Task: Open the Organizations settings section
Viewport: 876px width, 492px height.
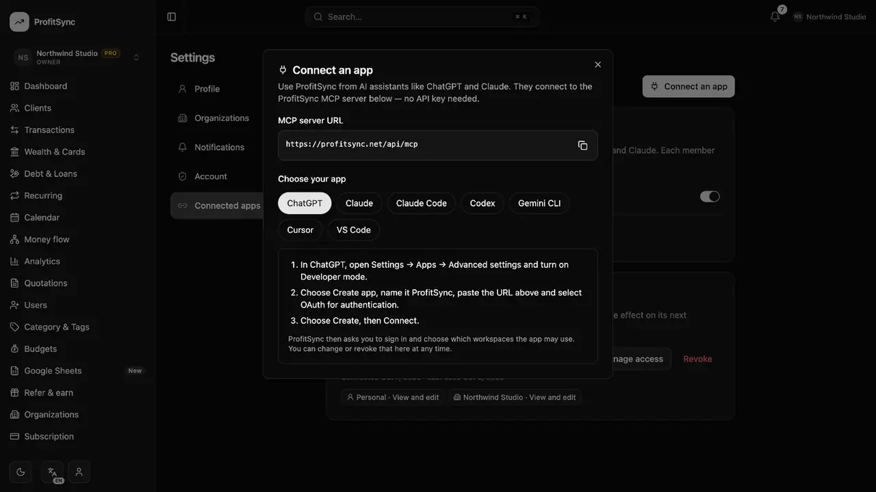Action: (x=216, y=118)
